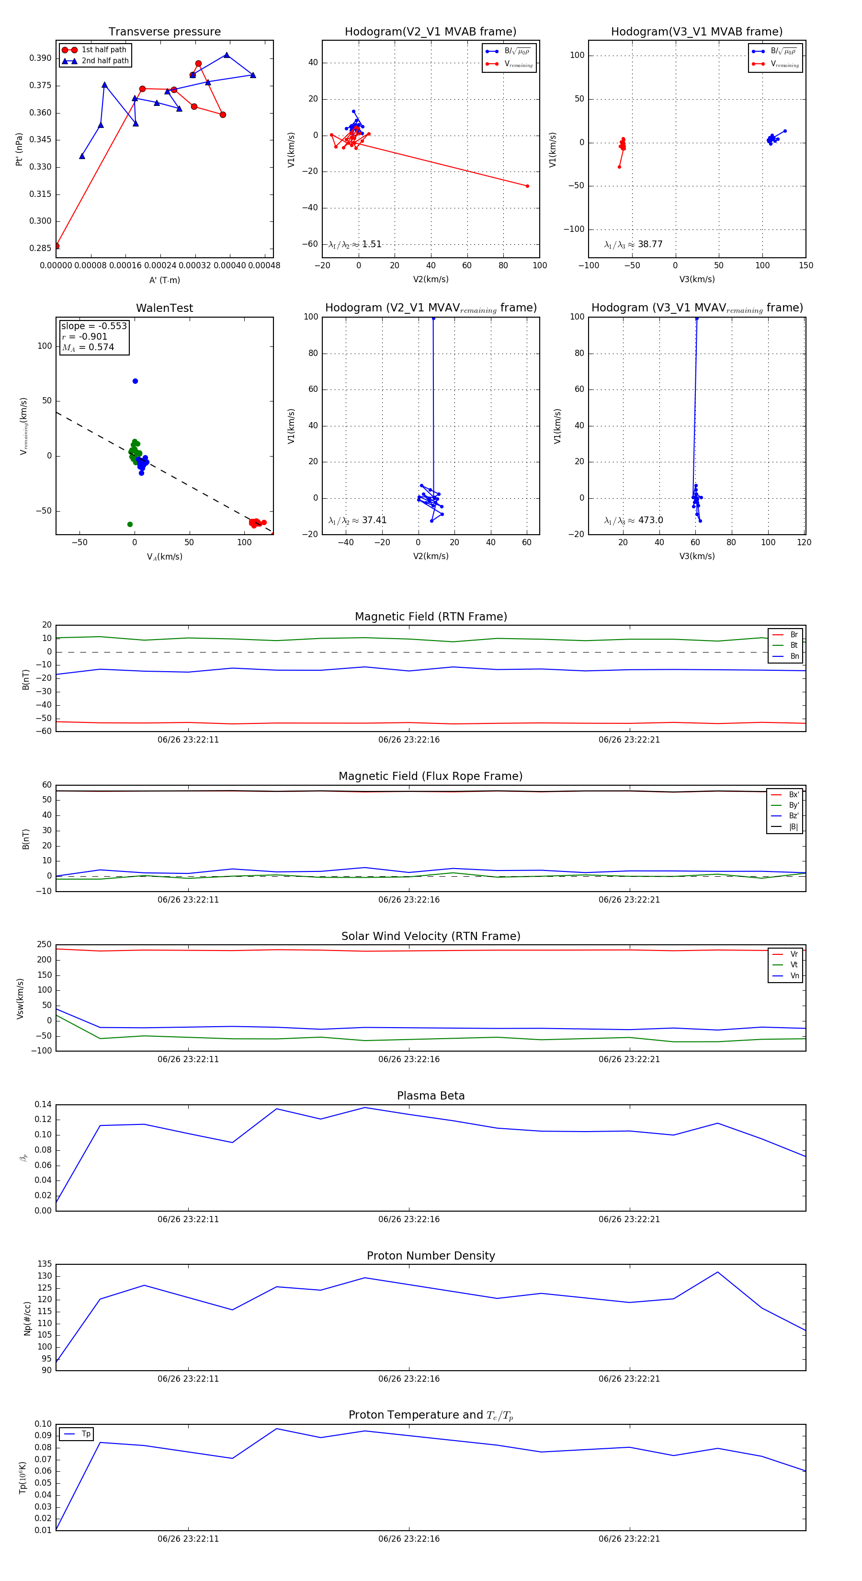This screenshot has width=862, height=1581.
Task: Click the 'Np(#/cc)' y-axis label
Action: [x=27, y=1317]
